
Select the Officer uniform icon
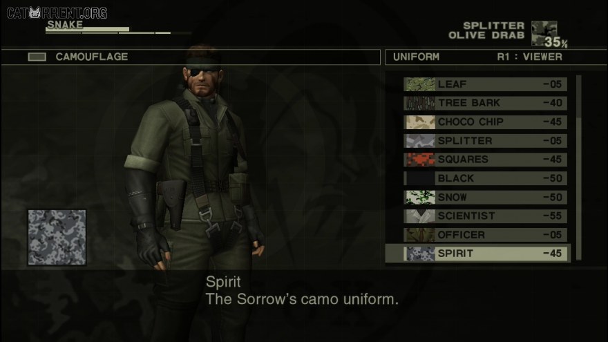[419, 235]
